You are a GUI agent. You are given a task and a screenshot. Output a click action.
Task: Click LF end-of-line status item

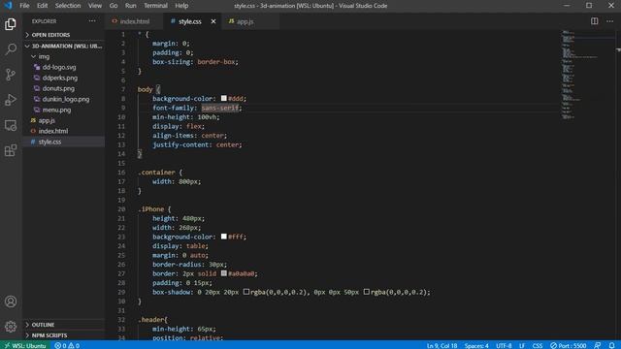522,345
